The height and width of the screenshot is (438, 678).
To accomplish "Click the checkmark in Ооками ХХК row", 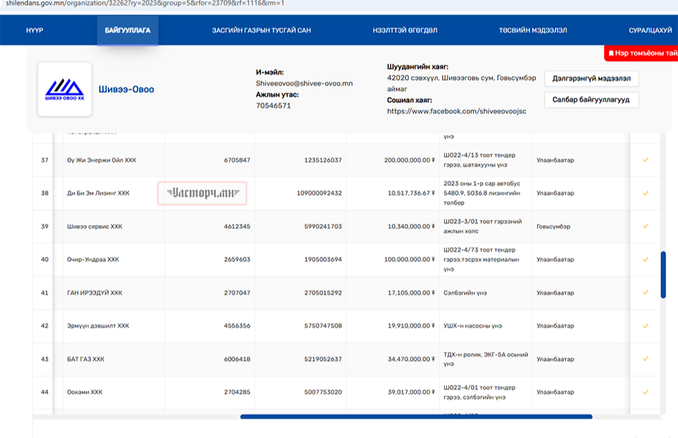I will (x=645, y=392).
